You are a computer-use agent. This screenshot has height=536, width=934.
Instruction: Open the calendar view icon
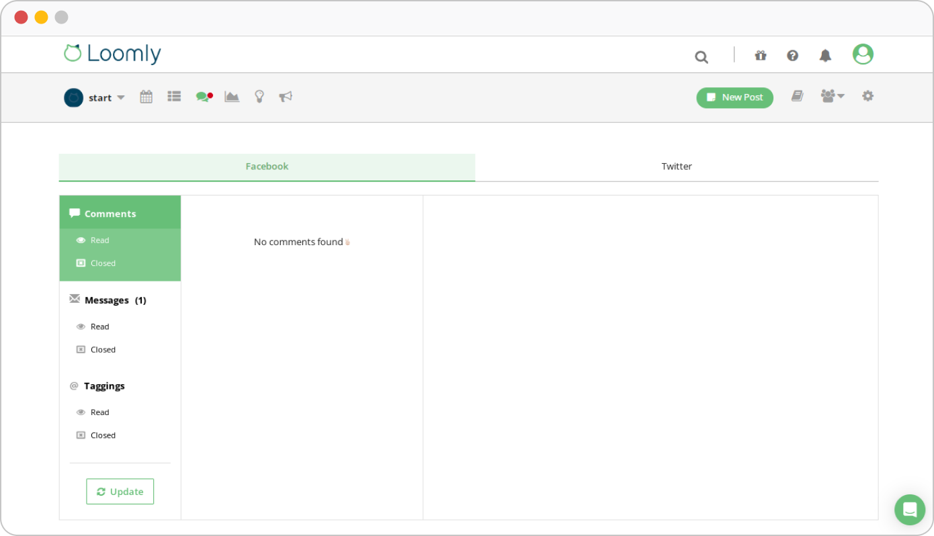146,97
